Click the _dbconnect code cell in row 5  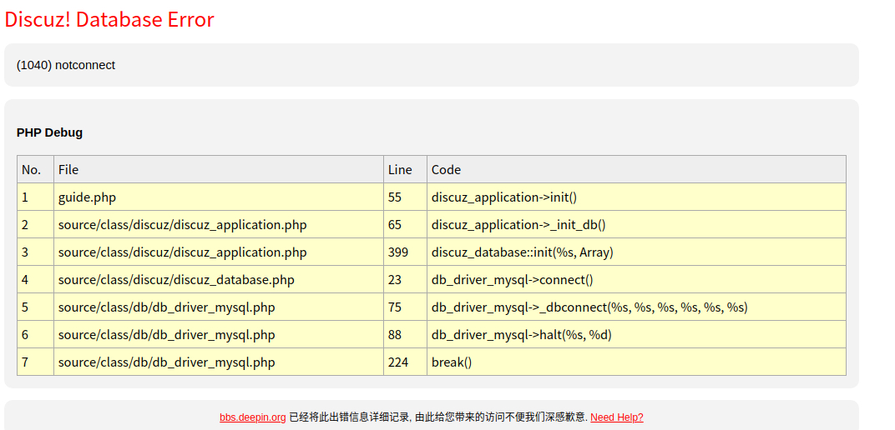(x=636, y=307)
